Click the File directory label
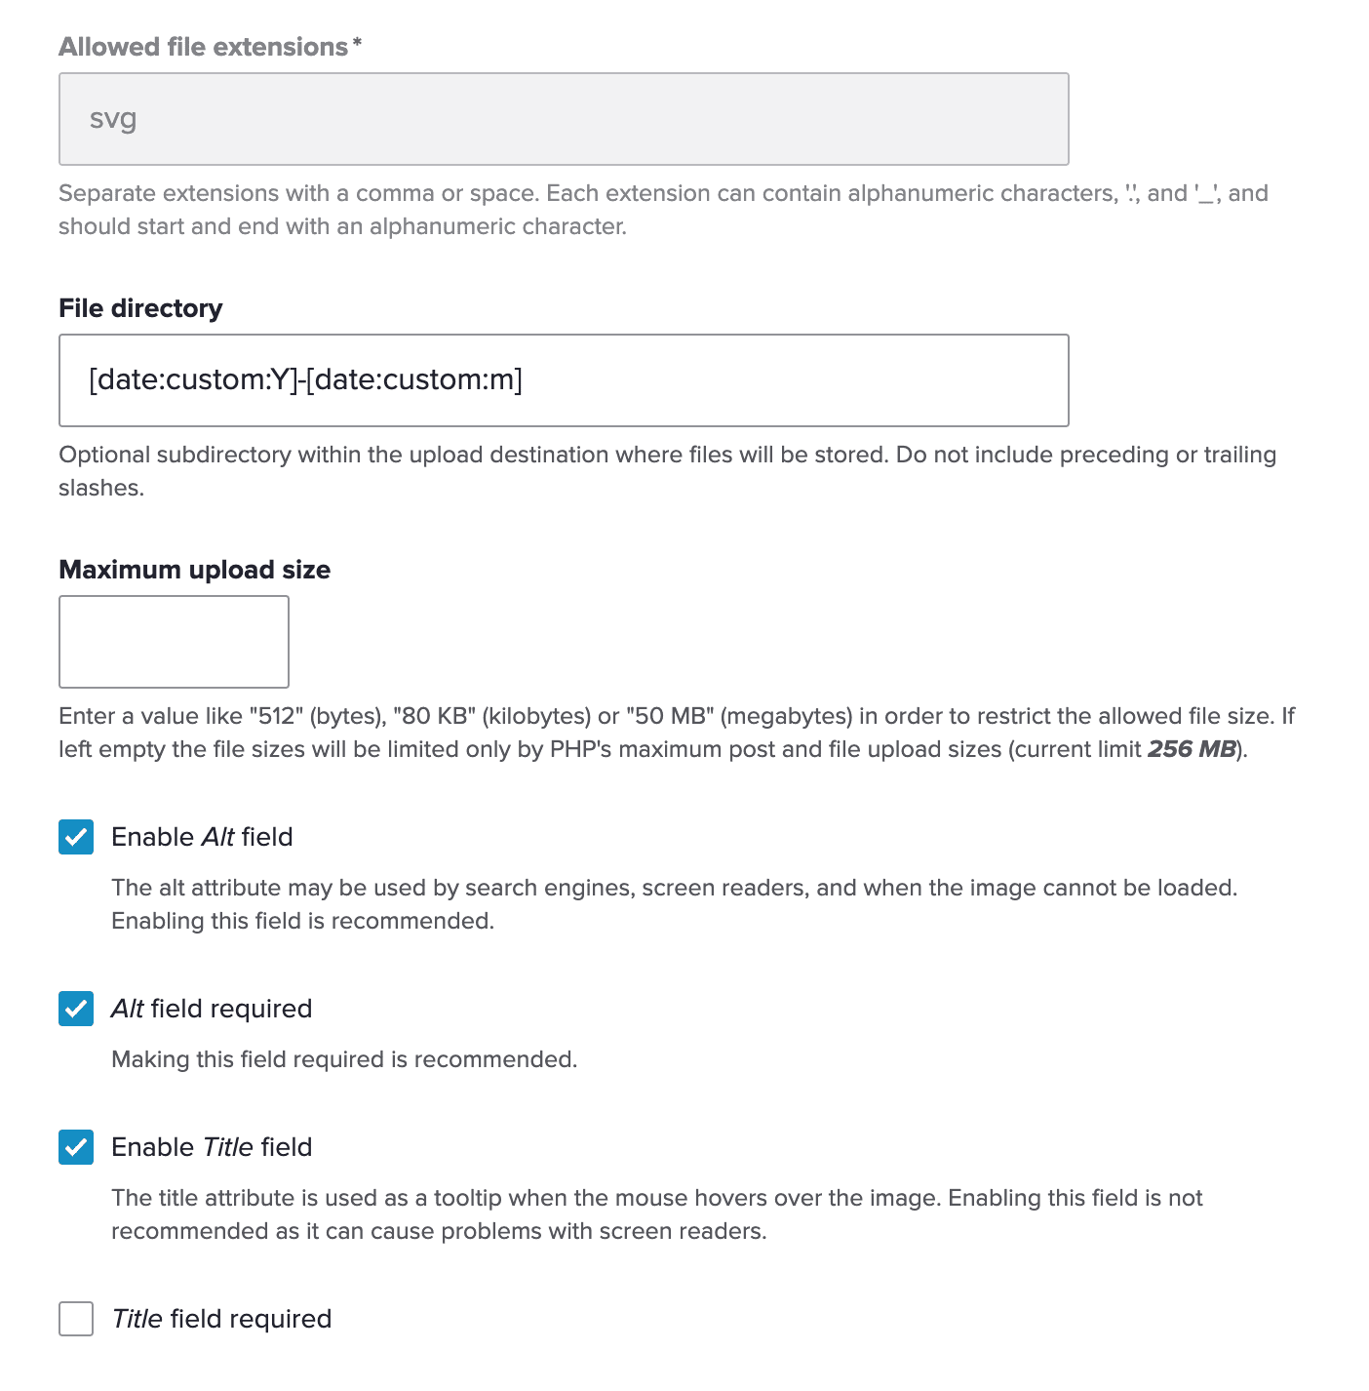The image size is (1369, 1391). coord(140,308)
